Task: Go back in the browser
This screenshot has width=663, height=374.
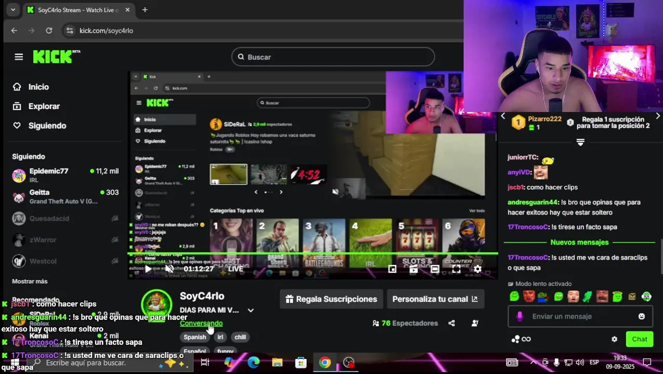Action: click(x=14, y=31)
